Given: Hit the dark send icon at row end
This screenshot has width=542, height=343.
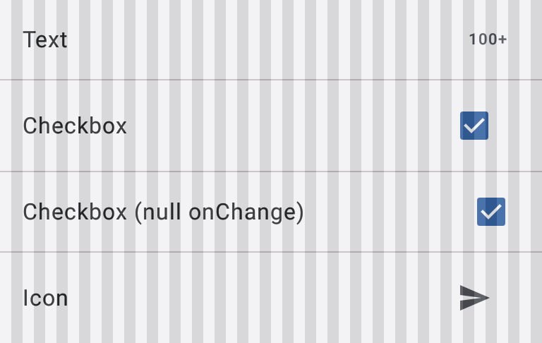Looking at the screenshot, I should (474, 298).
